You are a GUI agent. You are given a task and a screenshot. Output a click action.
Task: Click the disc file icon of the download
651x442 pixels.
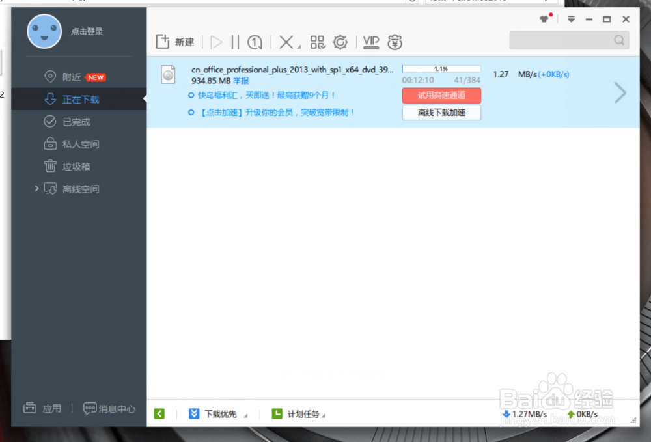168,75
